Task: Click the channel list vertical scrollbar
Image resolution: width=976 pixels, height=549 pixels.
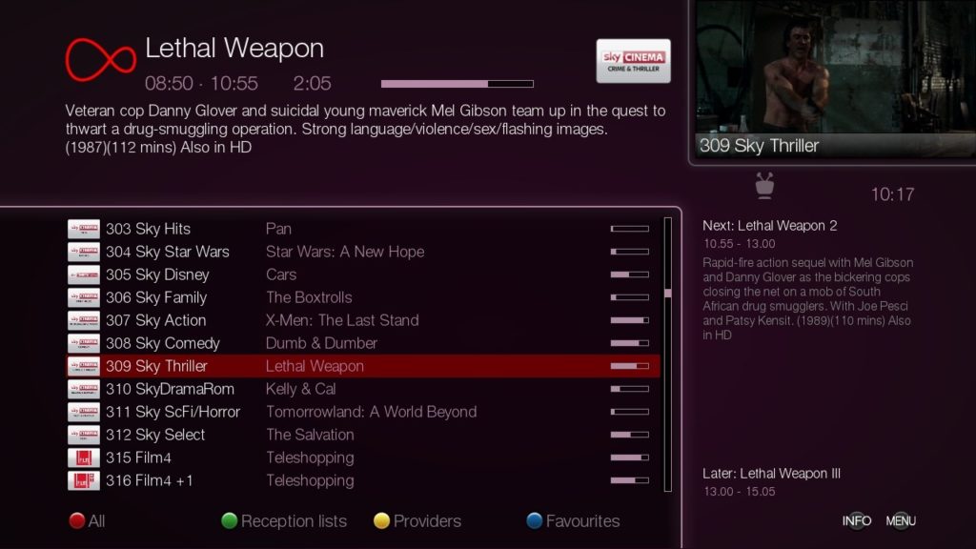Action: 668,355
